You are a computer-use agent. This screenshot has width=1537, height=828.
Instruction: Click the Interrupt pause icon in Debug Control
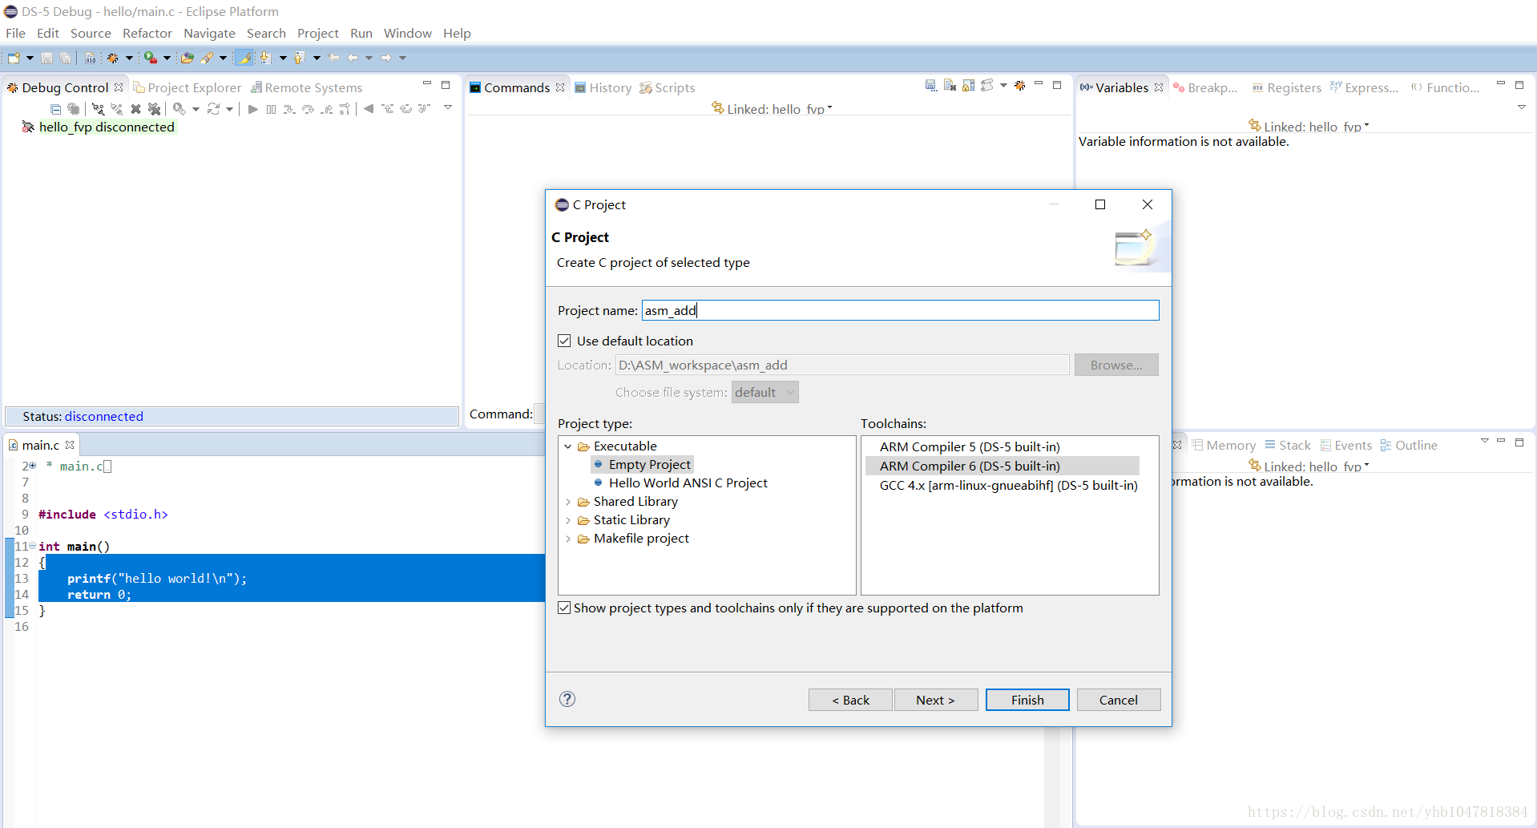pyautogui.click(x=271, y=109)
